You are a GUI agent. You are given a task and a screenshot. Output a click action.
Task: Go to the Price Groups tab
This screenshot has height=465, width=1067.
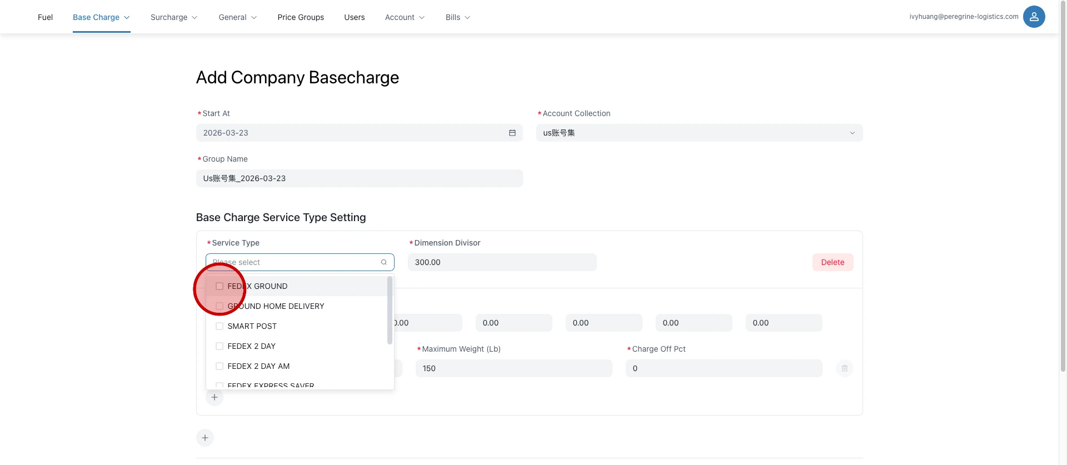coord(301,17)
